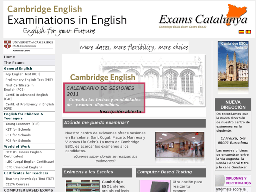This screenshot has height=192, width=256.
Task: Open the Cambridge ESOL Website banner image
Action: point(233,64)
